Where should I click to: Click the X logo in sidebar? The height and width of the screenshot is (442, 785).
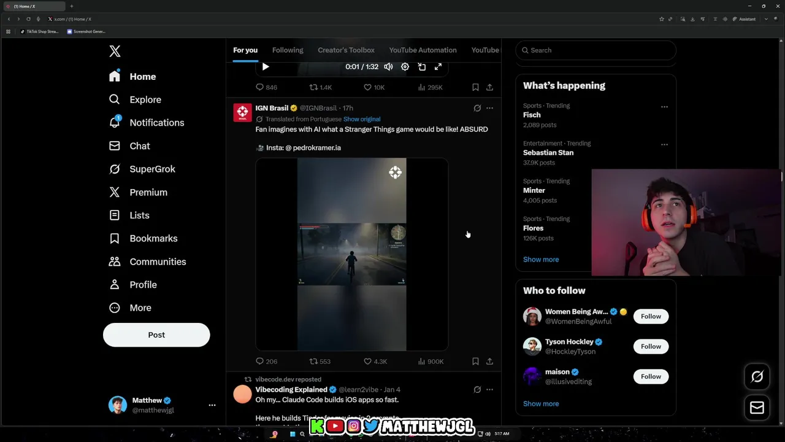115,52
